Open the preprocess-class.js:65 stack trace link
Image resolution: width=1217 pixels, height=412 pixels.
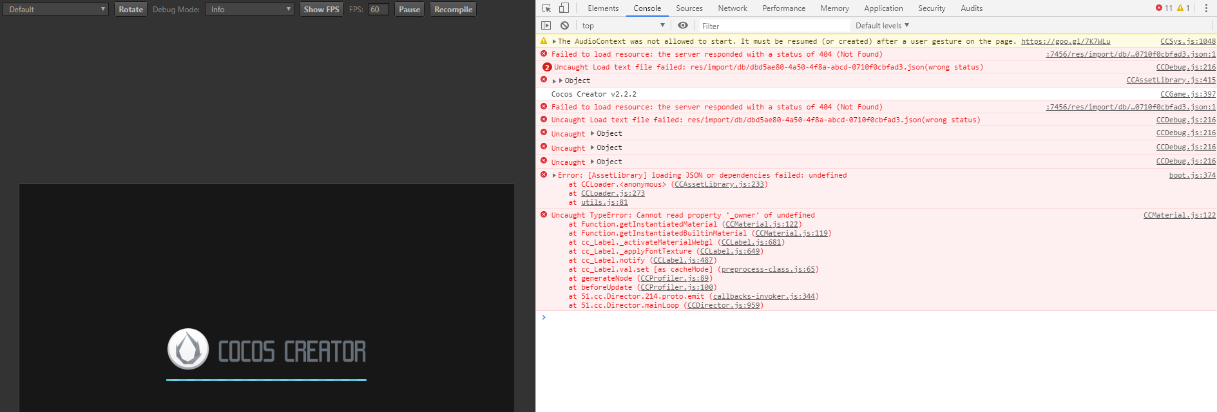[x=769, y=269]
